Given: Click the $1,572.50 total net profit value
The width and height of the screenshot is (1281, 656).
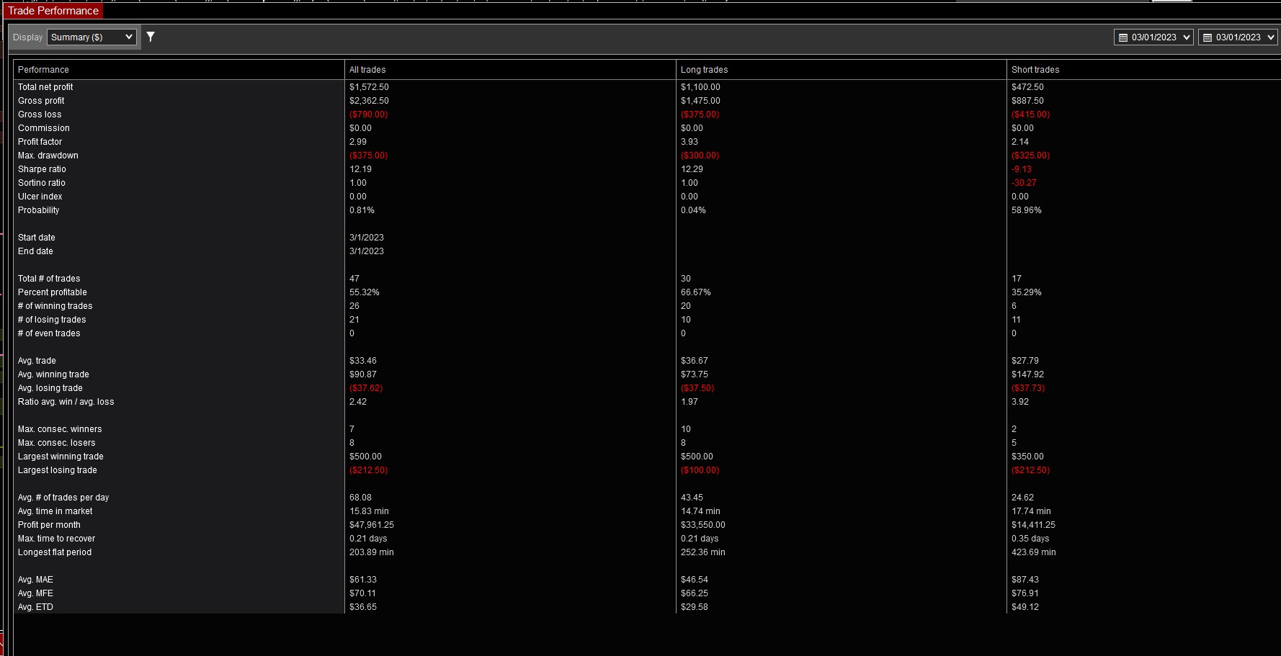Looking at the screenshot, I should 369,87.
